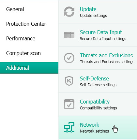Switch to the General tab
Screen dimensions: 137x140
pos(15,9)
